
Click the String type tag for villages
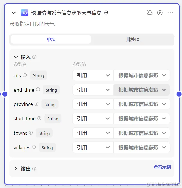pos(47,148)
